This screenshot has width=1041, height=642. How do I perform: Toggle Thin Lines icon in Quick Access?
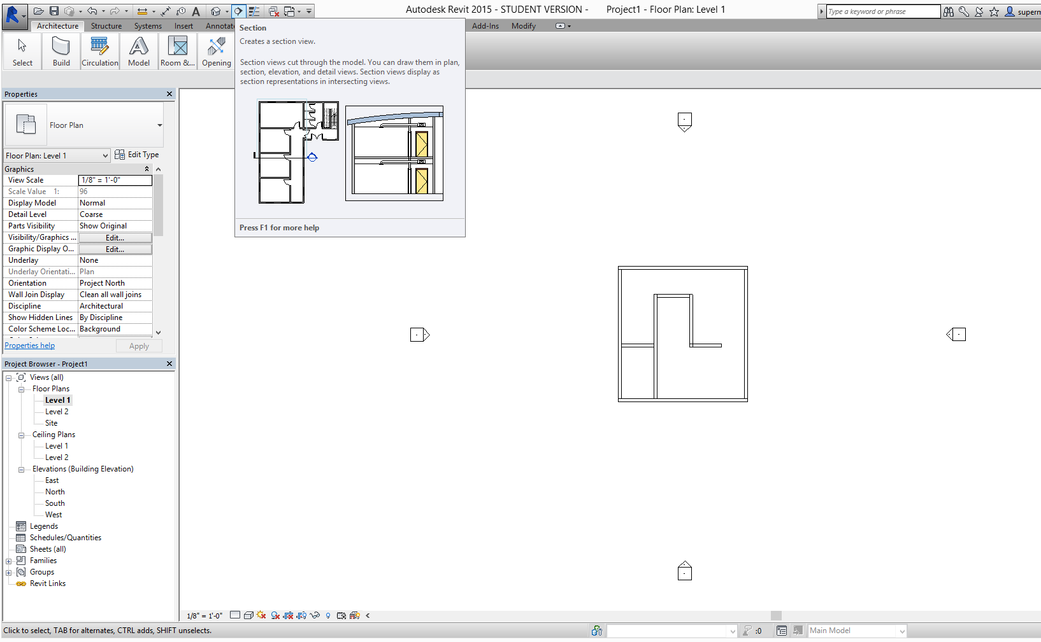pyautogui.click(x=254, y=11)
